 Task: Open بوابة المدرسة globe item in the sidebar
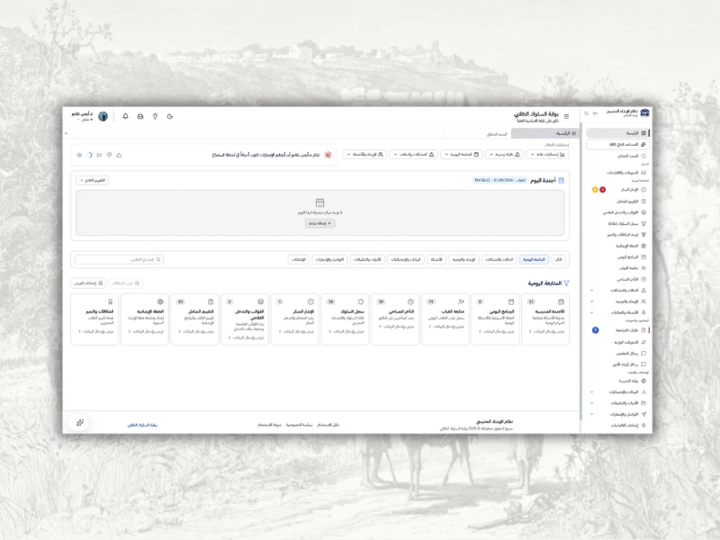coord(617,381)
